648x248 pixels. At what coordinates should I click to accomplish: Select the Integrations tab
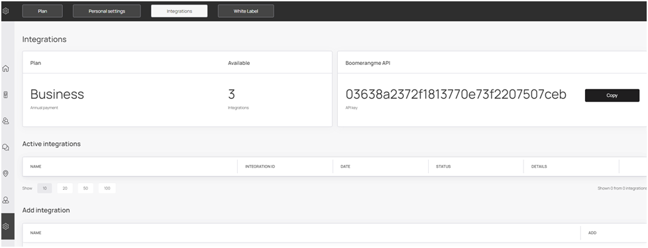coord(180,11)
